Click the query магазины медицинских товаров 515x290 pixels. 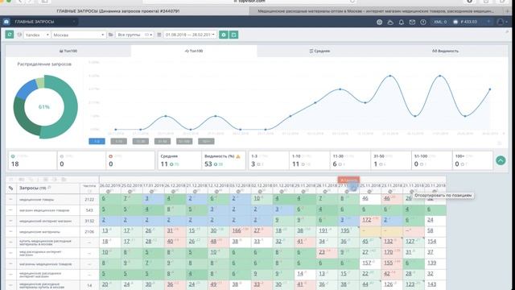(x=45, y=264)
